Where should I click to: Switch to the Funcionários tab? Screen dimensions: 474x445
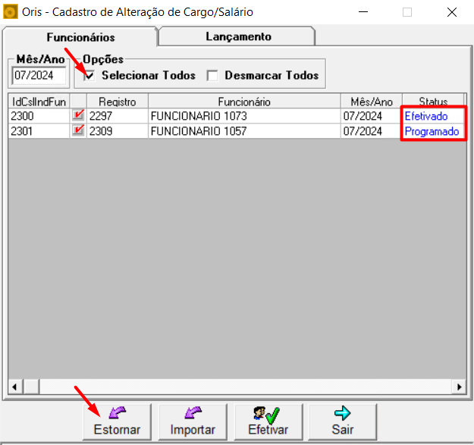pos(80,37)
